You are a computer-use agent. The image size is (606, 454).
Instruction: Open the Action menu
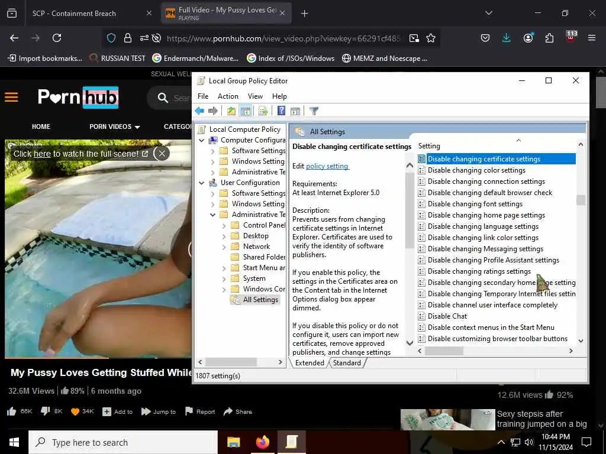tap(228, 96)
